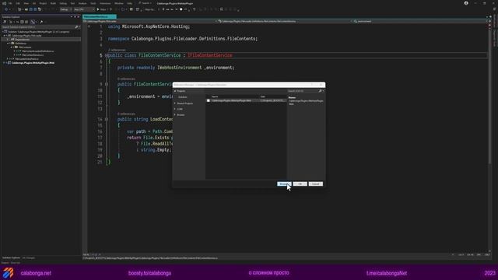Click the Browse... button in Reference Manager

pyautogui.click(x=284, y=184)
